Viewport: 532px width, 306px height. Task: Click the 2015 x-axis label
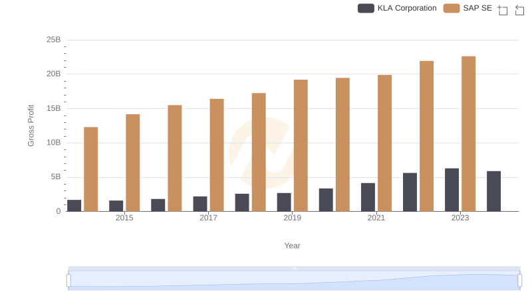click(x=124, y=218)
